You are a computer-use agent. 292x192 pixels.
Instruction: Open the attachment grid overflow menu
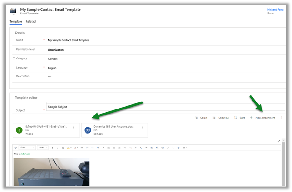point(281,118)
